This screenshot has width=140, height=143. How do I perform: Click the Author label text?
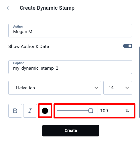18,27
